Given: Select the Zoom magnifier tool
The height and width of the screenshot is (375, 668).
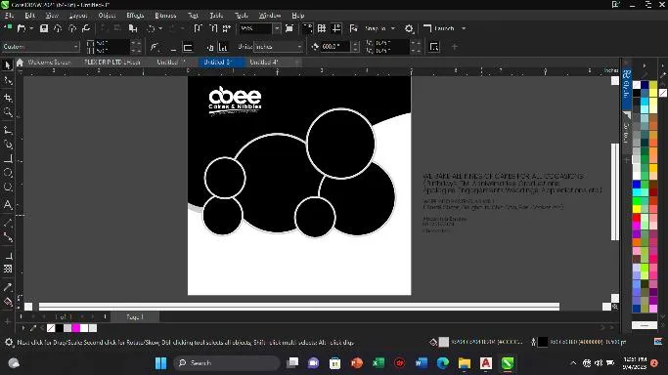Looking at the screenshot, I should [x=8, y=112].
